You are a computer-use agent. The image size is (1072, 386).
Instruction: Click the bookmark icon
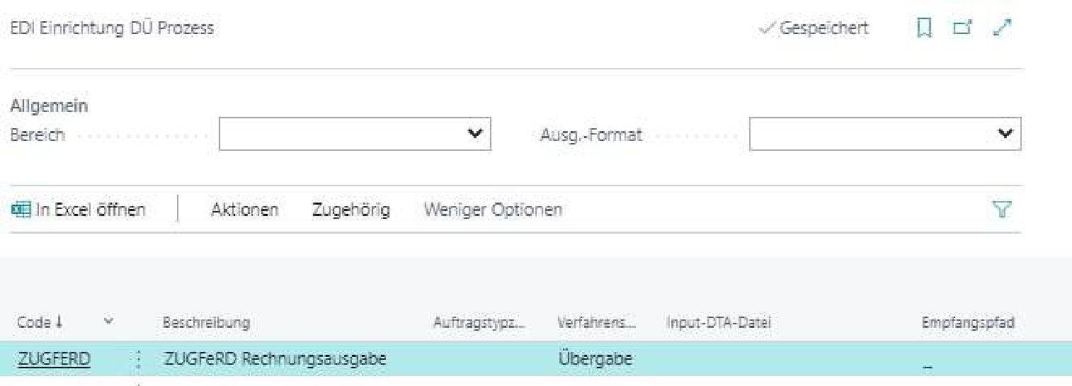[923, 28]
